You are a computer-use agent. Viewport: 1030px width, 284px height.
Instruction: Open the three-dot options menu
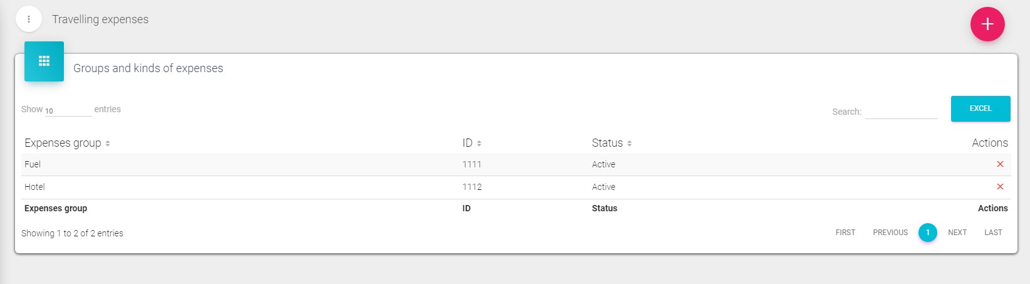coord(29,19)
